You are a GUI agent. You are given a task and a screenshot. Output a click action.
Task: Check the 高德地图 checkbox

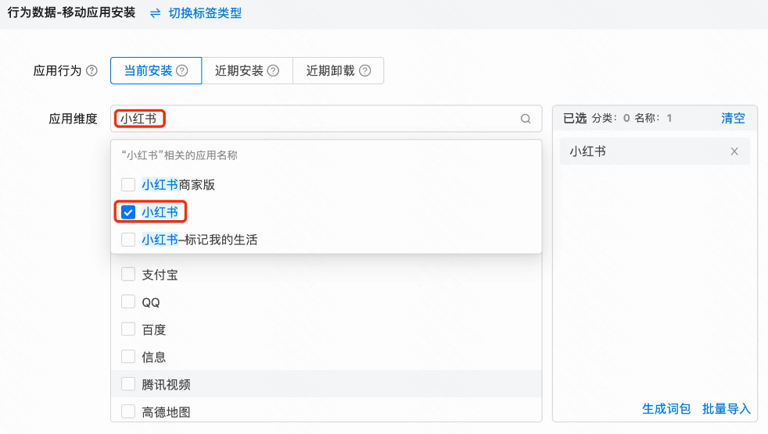point(128,411)
